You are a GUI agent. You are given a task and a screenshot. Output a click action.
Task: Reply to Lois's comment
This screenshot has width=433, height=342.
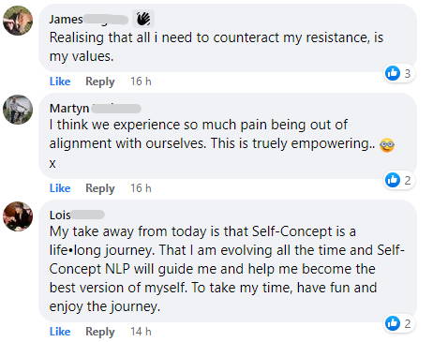tap(100, 332)
